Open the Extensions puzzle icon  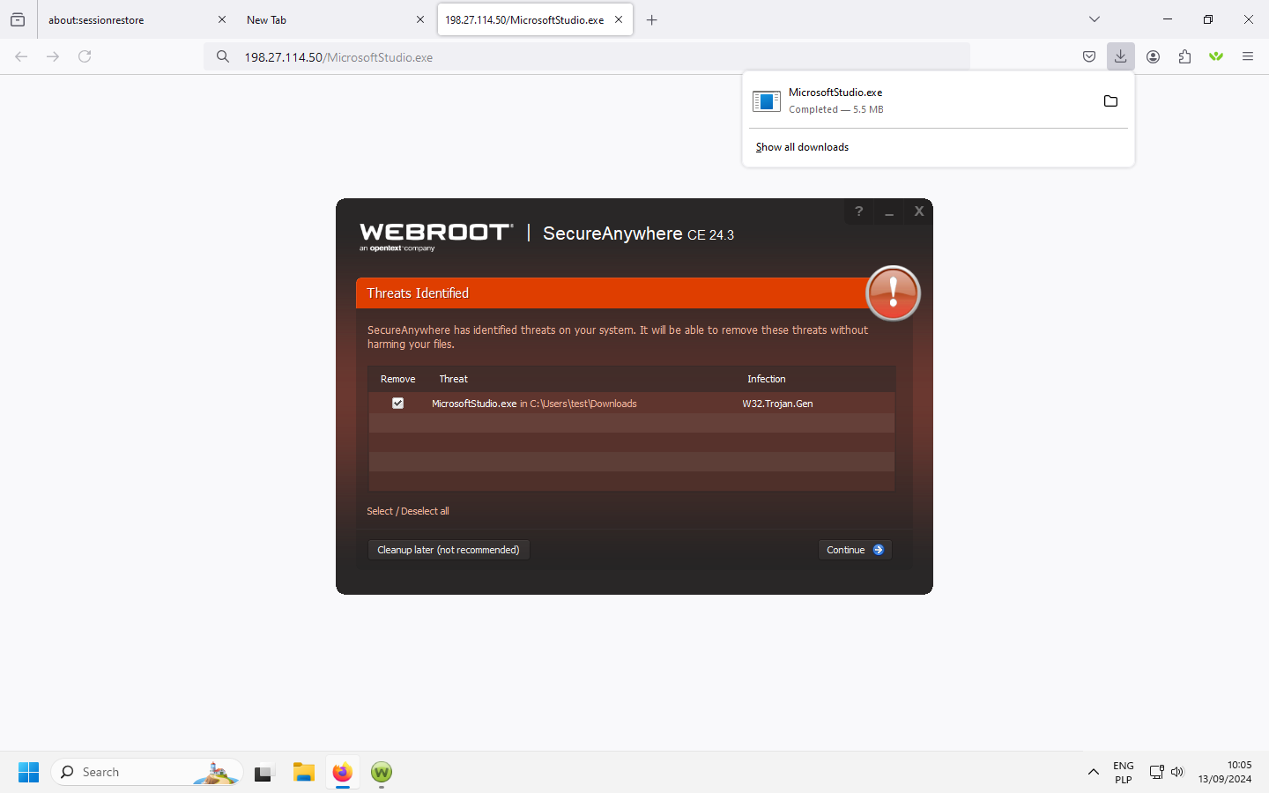(1184, 56)
